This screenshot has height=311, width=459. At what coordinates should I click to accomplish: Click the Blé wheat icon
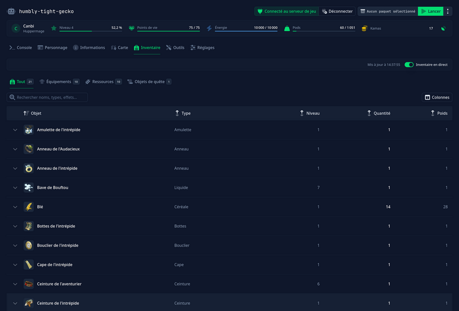(x=28, y=207)
